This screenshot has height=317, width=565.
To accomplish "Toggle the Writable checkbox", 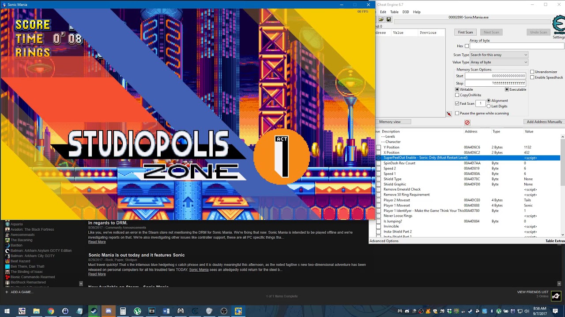I will (457, 89).
